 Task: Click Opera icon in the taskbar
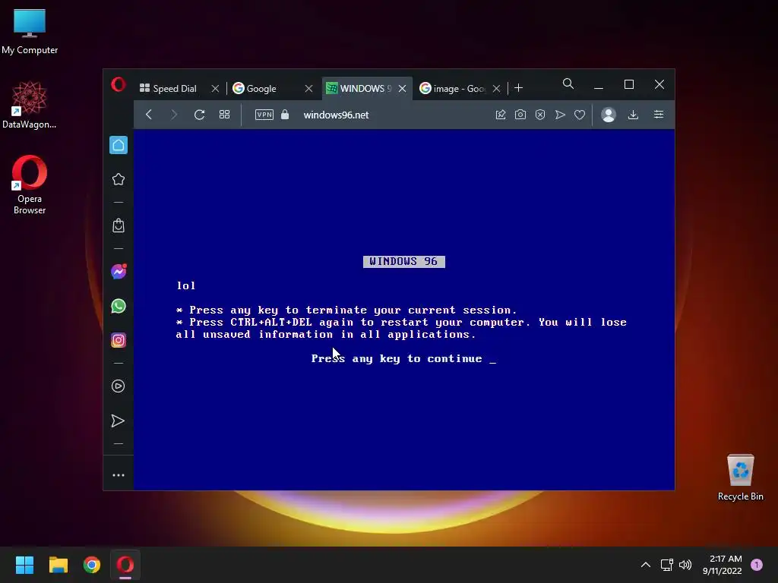125,565
